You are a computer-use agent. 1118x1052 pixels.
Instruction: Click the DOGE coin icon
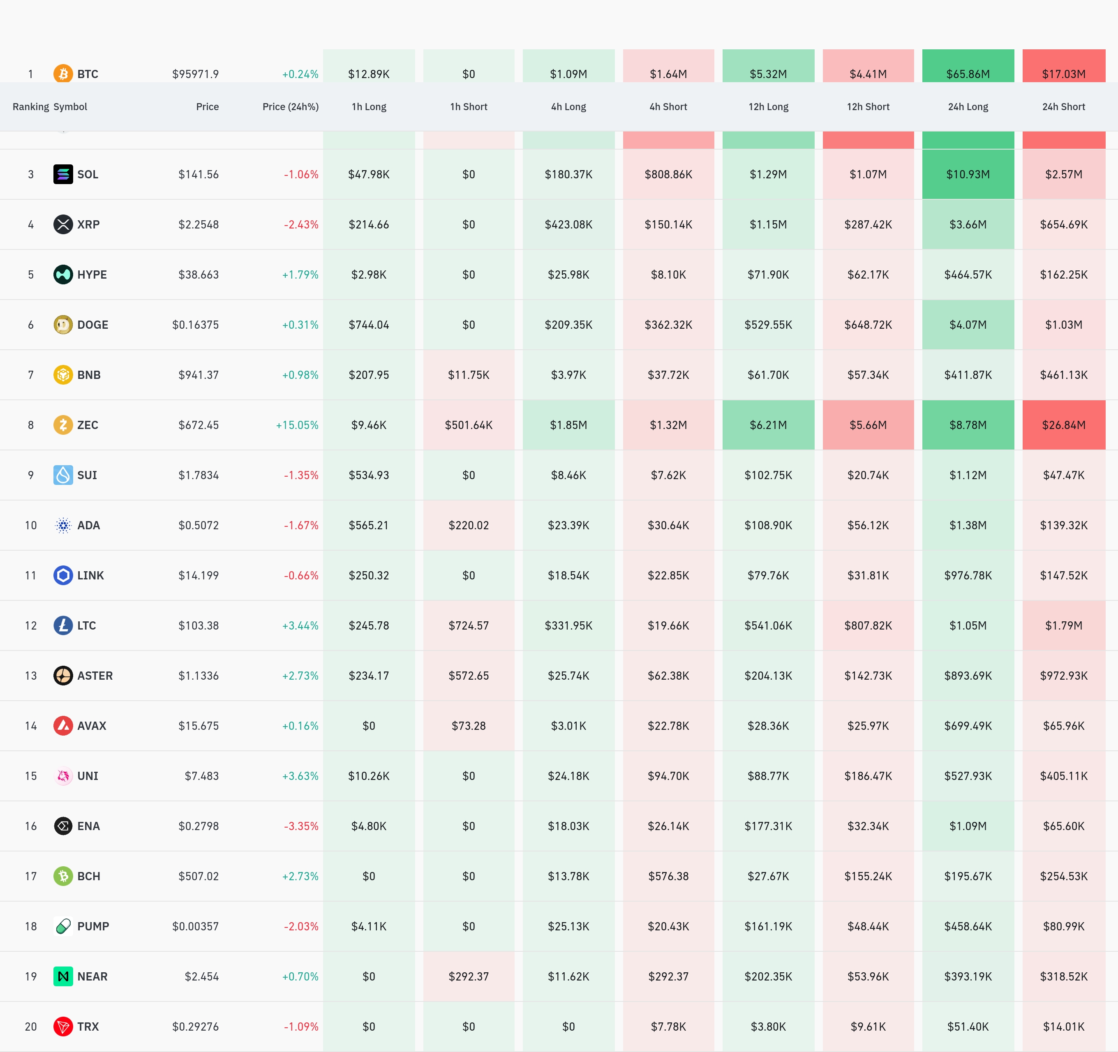(63, 324)
